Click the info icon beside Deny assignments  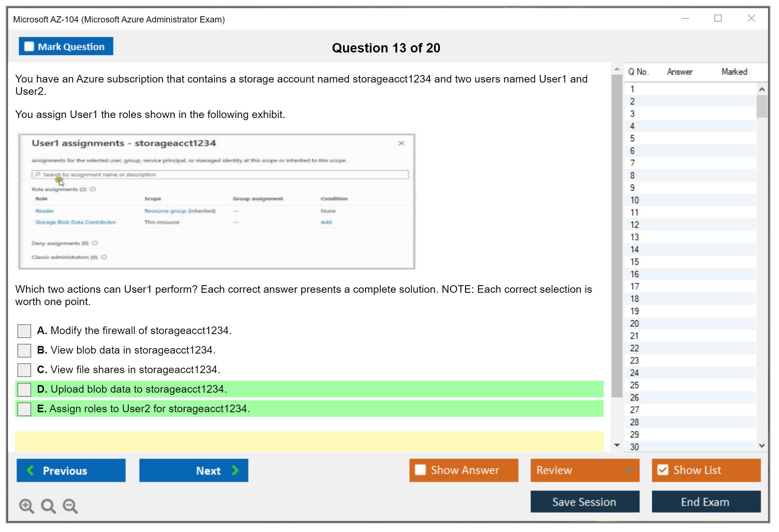tap(95, 243)
